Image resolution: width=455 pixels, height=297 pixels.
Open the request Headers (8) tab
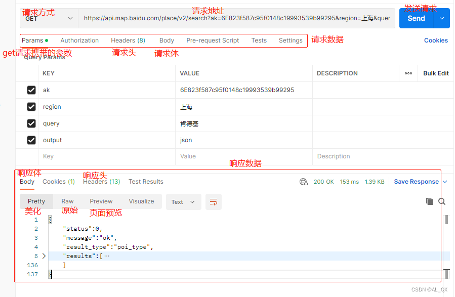click(x=128, y=40)
